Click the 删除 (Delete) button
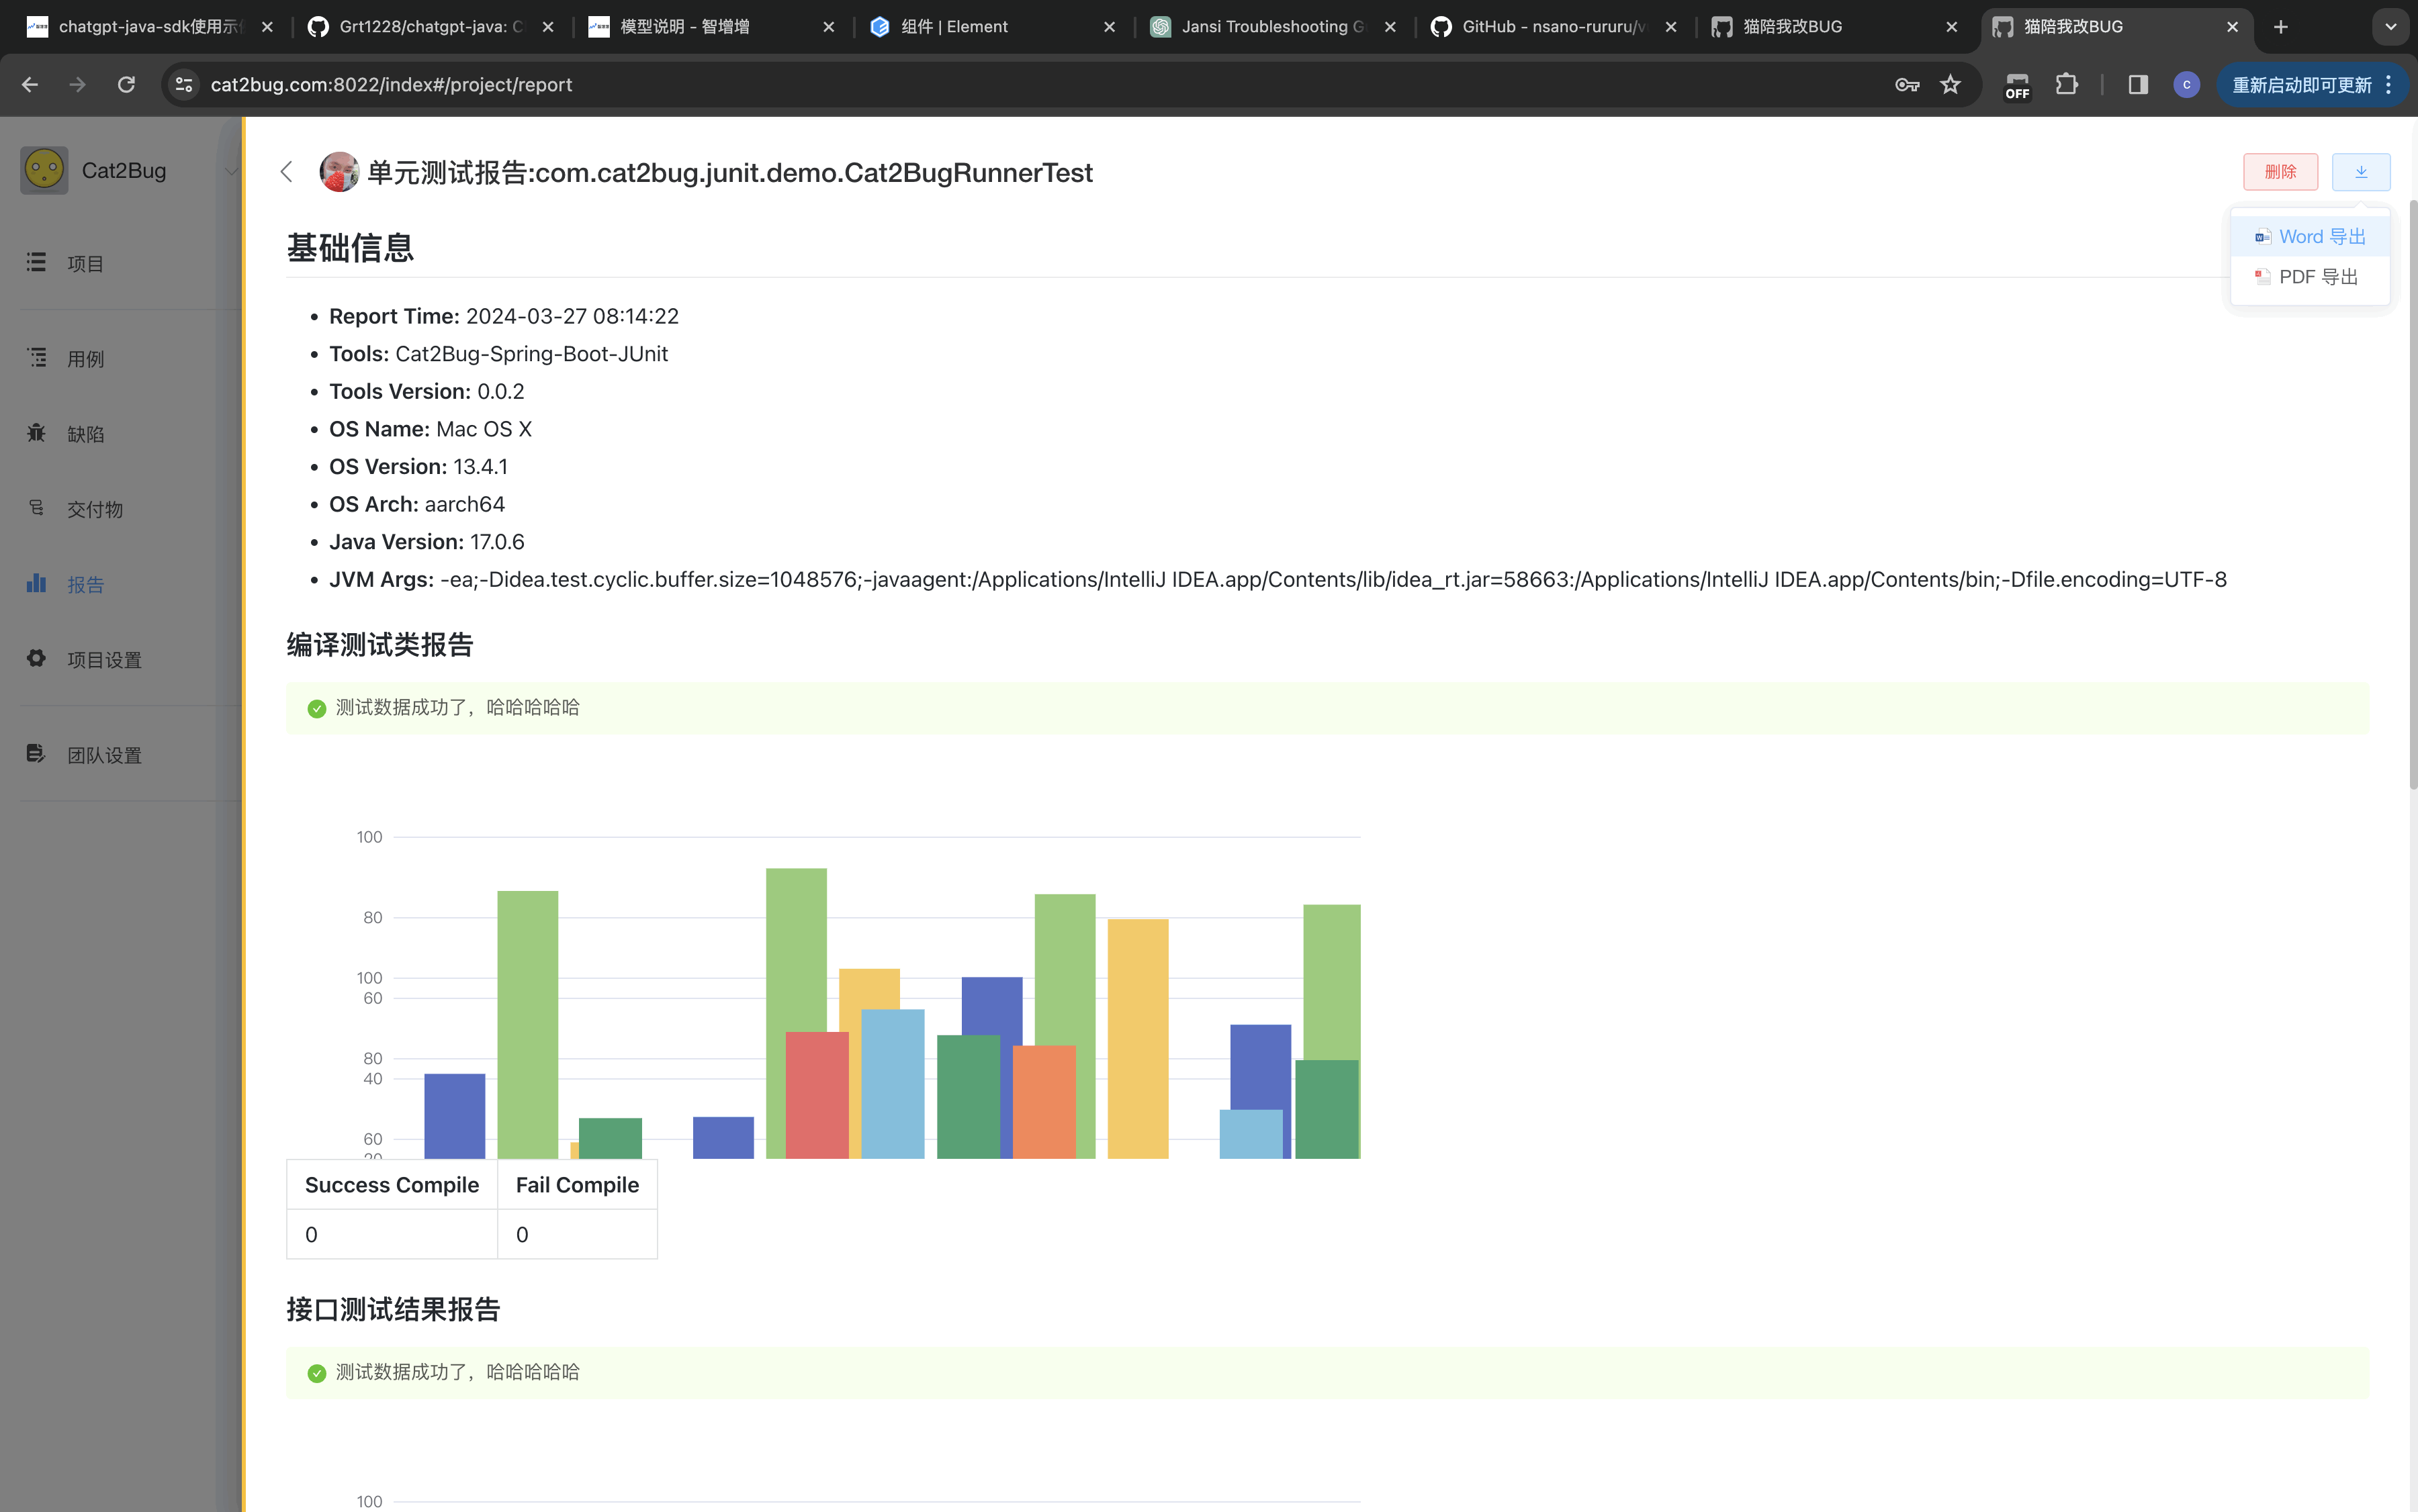 click(2279, 171)
